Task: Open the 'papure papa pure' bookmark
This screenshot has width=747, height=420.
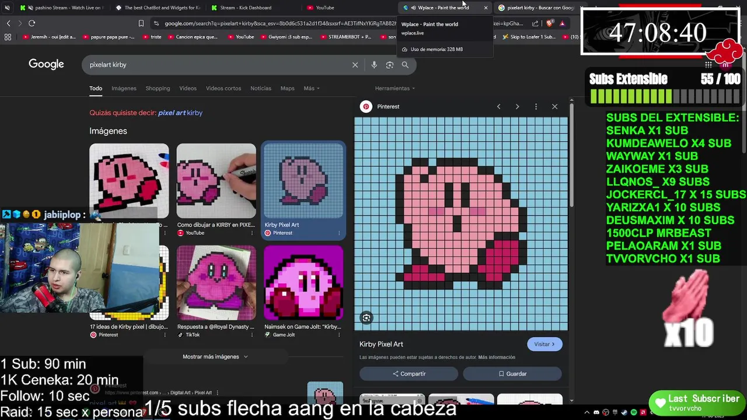Action: coord(109,37)
